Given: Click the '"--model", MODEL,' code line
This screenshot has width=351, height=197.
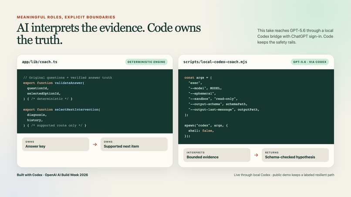Looking at the screenshot, I should pyautogui.click(x=205, y=88).
